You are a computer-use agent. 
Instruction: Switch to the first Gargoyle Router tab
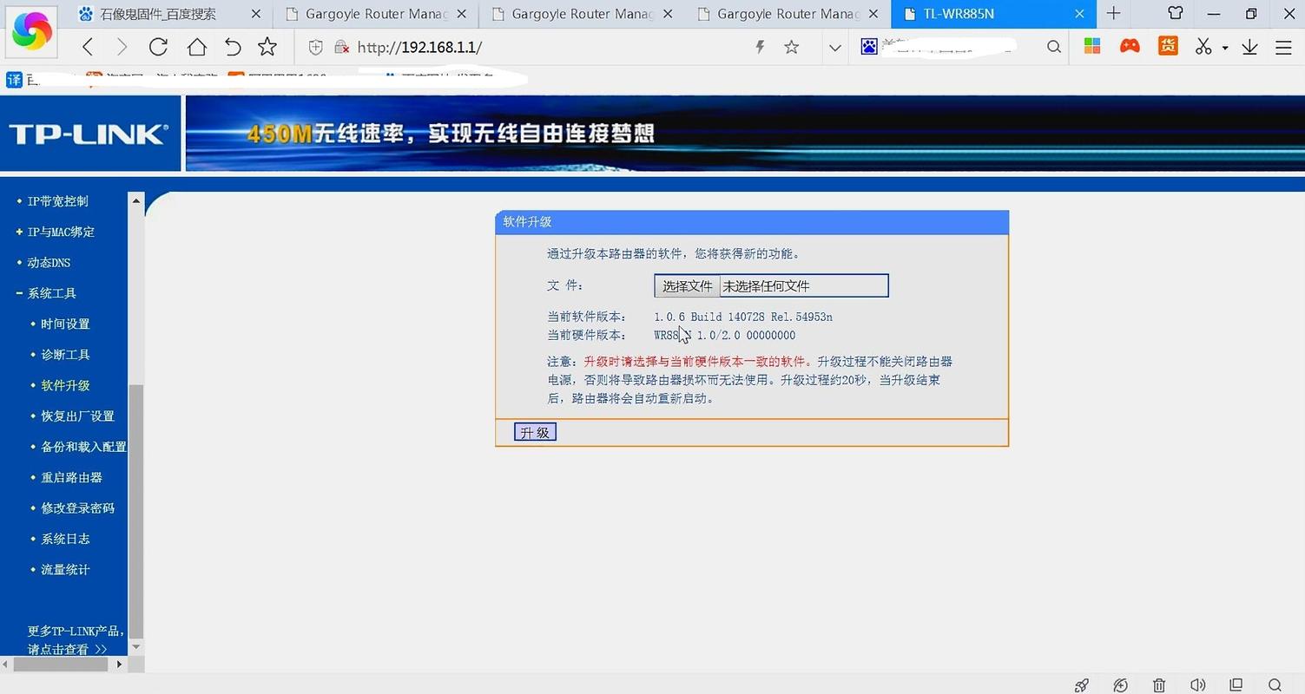(375, 14)
